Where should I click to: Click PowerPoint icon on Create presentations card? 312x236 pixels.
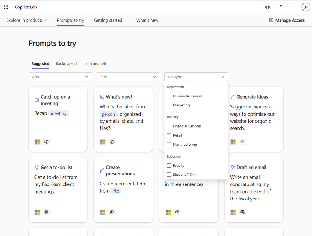tap(112, 212)
